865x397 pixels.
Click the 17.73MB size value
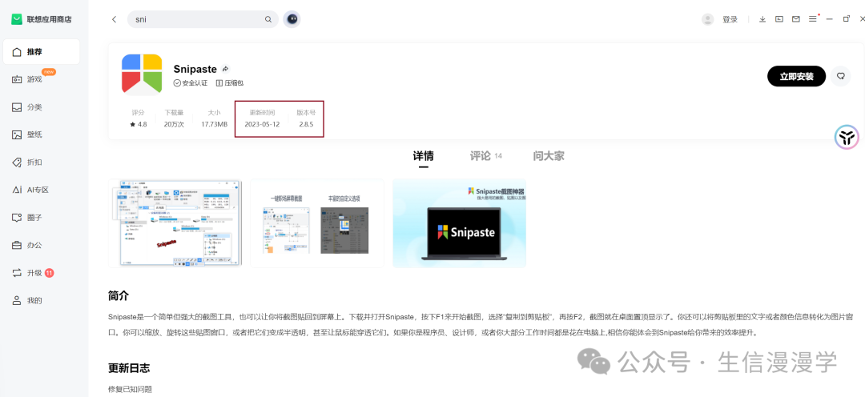coord(214,125)
